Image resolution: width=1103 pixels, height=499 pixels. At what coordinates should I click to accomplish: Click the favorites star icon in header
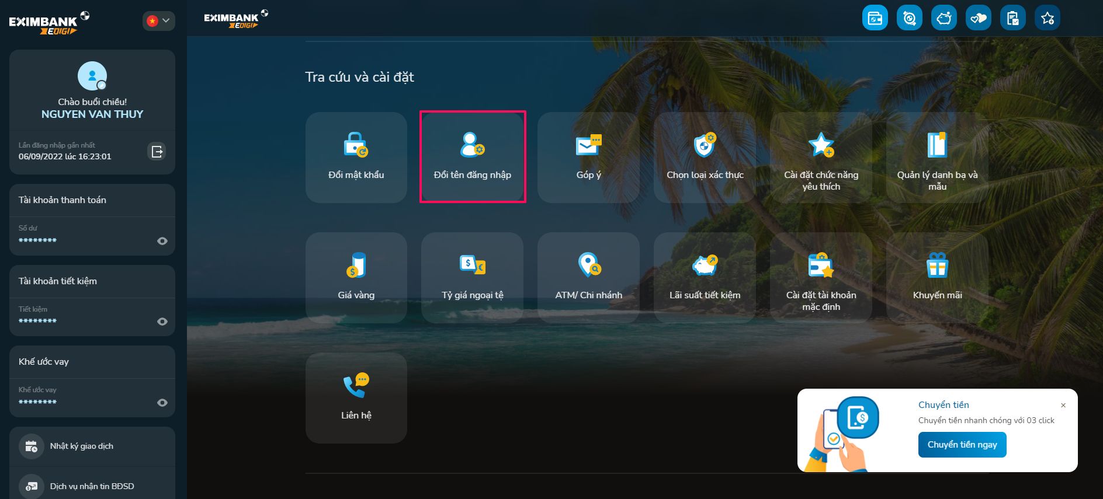tap(1047, 18)
